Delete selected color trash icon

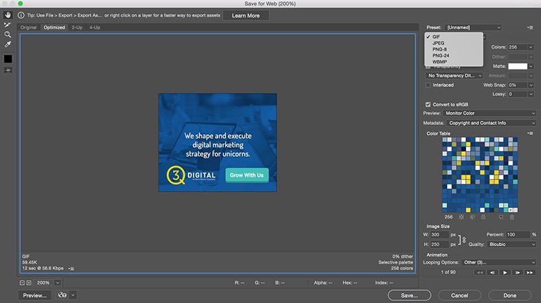click(x=512, y=217)
